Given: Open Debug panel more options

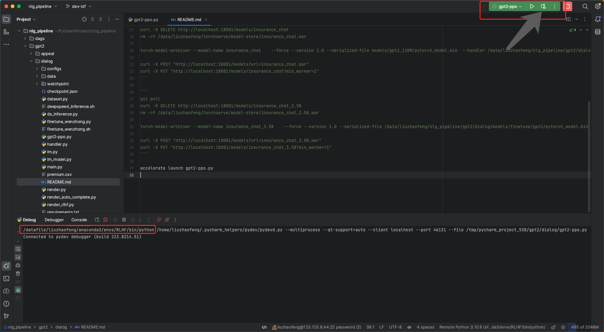Looking at the screenshot, I should (x=175, y=220).
